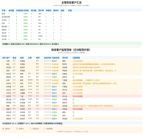Click the 85分无结果 alert text
Viewport: 143px width, 138px height.
pos(78,109)
